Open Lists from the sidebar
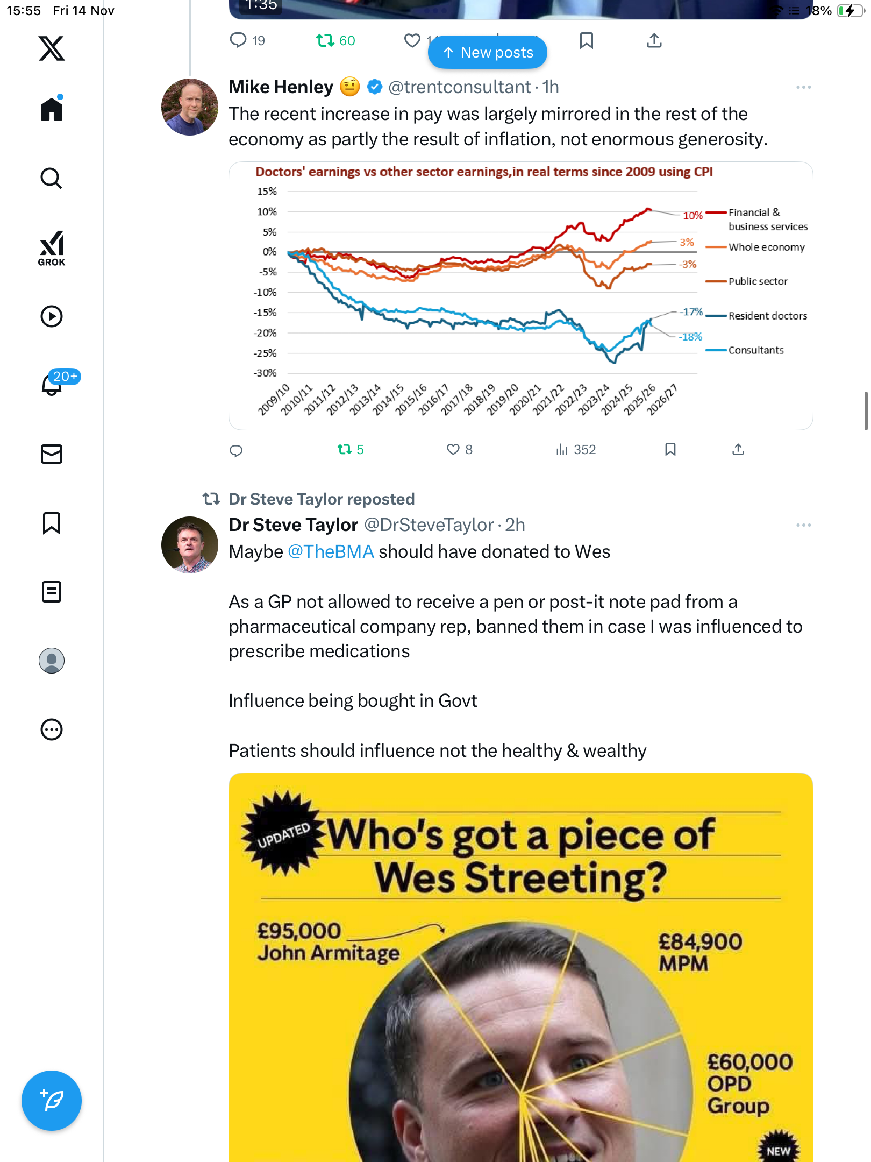Screen dimensions: 871x1162 pos(52,592)
